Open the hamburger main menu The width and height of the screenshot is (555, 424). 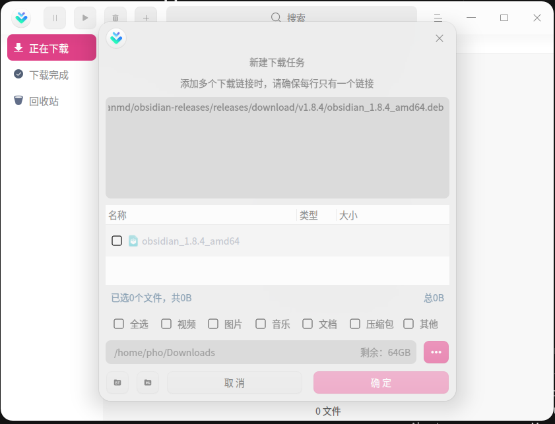[x=438, y=18]
